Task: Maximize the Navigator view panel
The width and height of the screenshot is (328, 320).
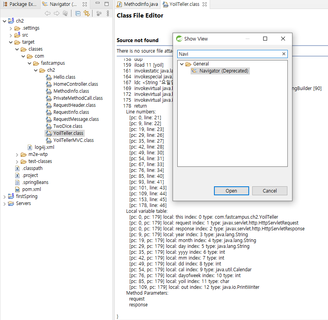Action: click(107, 4)
